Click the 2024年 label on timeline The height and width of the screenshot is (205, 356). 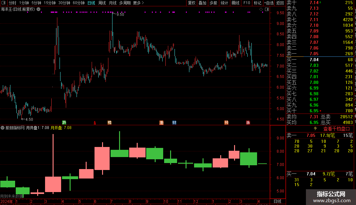click(x=7, y=201)
